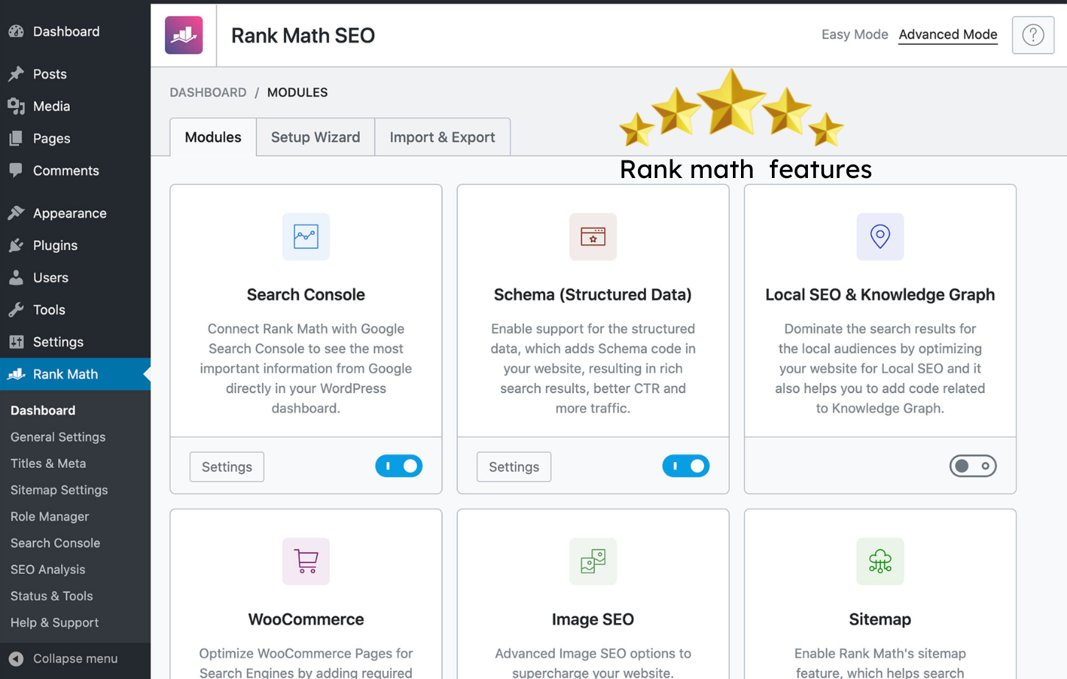Open Schema module Settings button

(514, 466)
